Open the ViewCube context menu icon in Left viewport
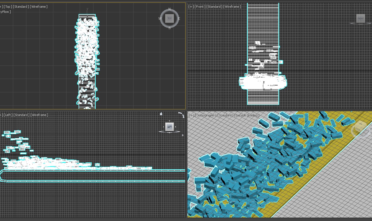 (183, 135)
